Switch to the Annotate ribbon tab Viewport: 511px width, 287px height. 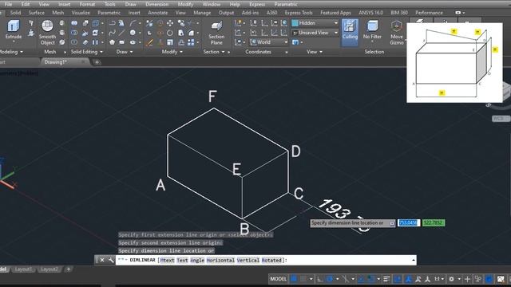pyautogui.click(x=158, y=13)
